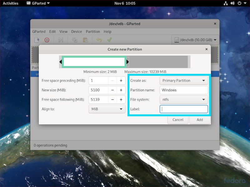The width and height of the screenshot is (250, 187).
Task: Decrease Free space following with the minus stepper
Action: click(112, 99)
